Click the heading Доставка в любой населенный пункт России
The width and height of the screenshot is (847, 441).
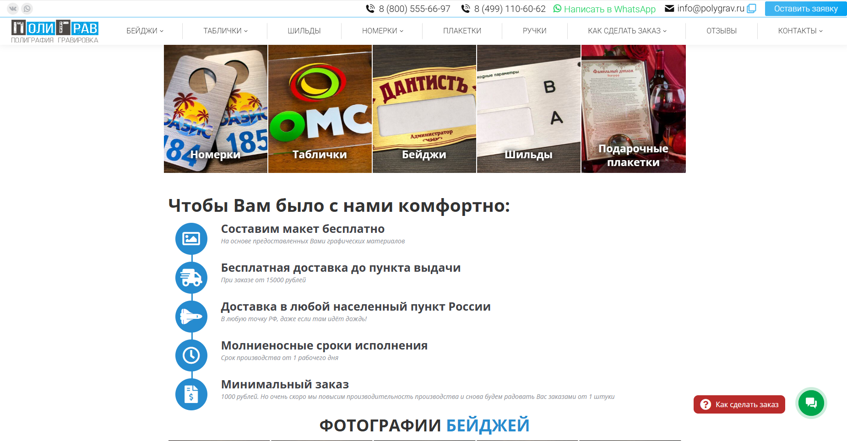(x=356, y=307)
